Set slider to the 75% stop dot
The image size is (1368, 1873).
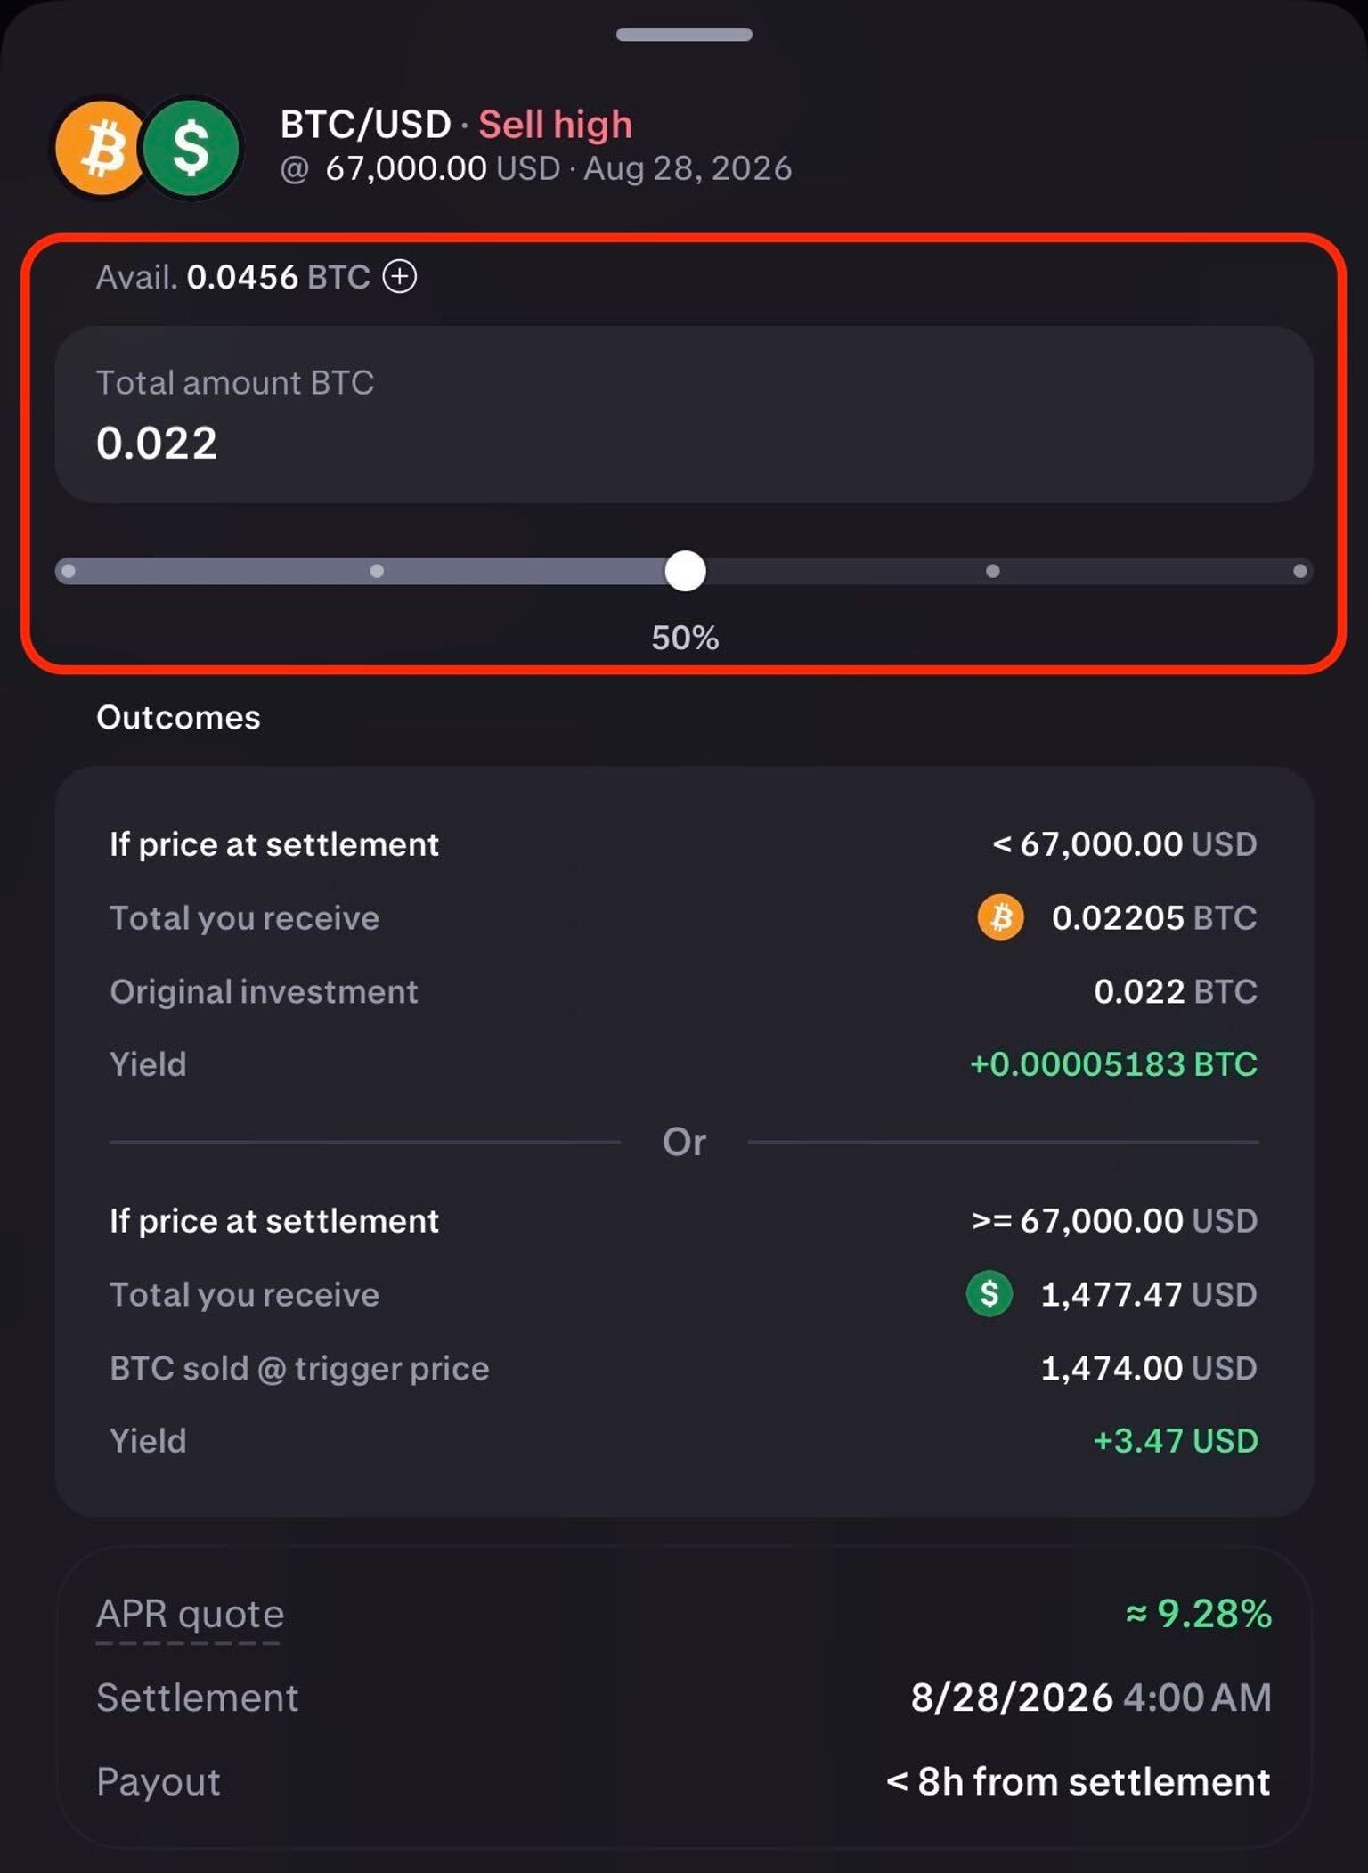tap(993, 571)
